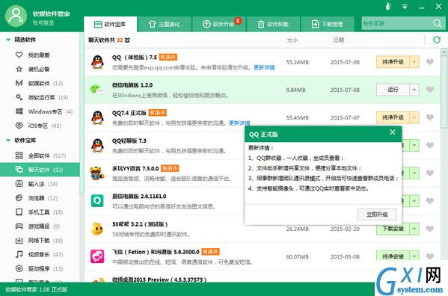Select 驱动程序 (13) category
Screen dimensions: 448x296
tap(40, 268)
